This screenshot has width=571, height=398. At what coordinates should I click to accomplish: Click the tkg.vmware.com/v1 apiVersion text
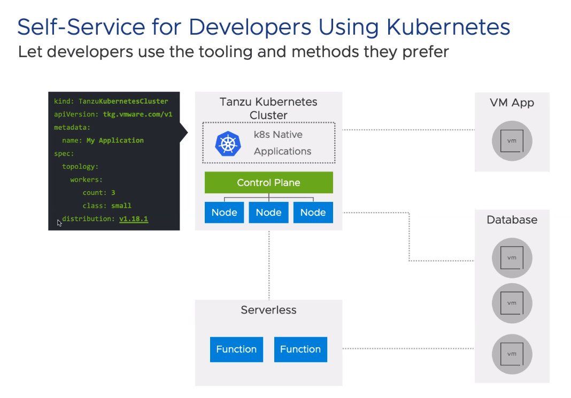click(137, 114)
